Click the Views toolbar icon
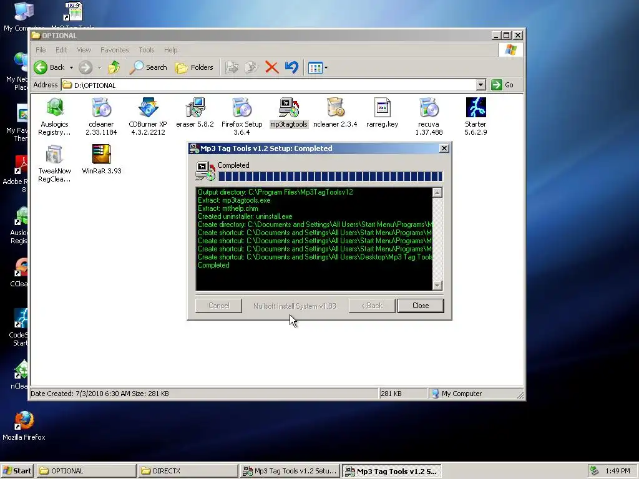 tap(315, 67)
